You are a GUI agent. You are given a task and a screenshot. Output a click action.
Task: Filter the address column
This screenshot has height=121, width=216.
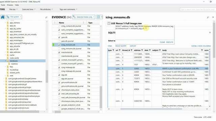pyautogui.click(x=142, y=50)
